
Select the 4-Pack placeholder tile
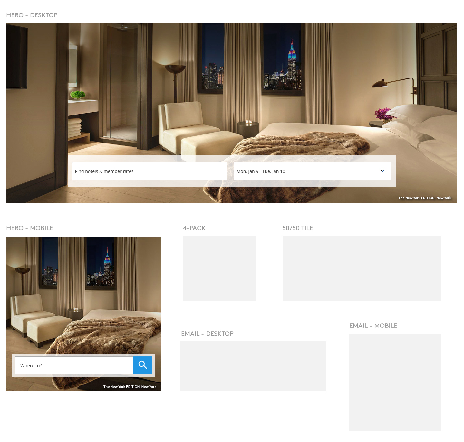[219, 269]
